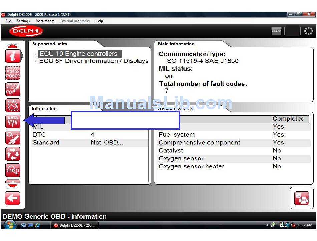
Task: Click the print report icon
Action: [x=301, y=198]
